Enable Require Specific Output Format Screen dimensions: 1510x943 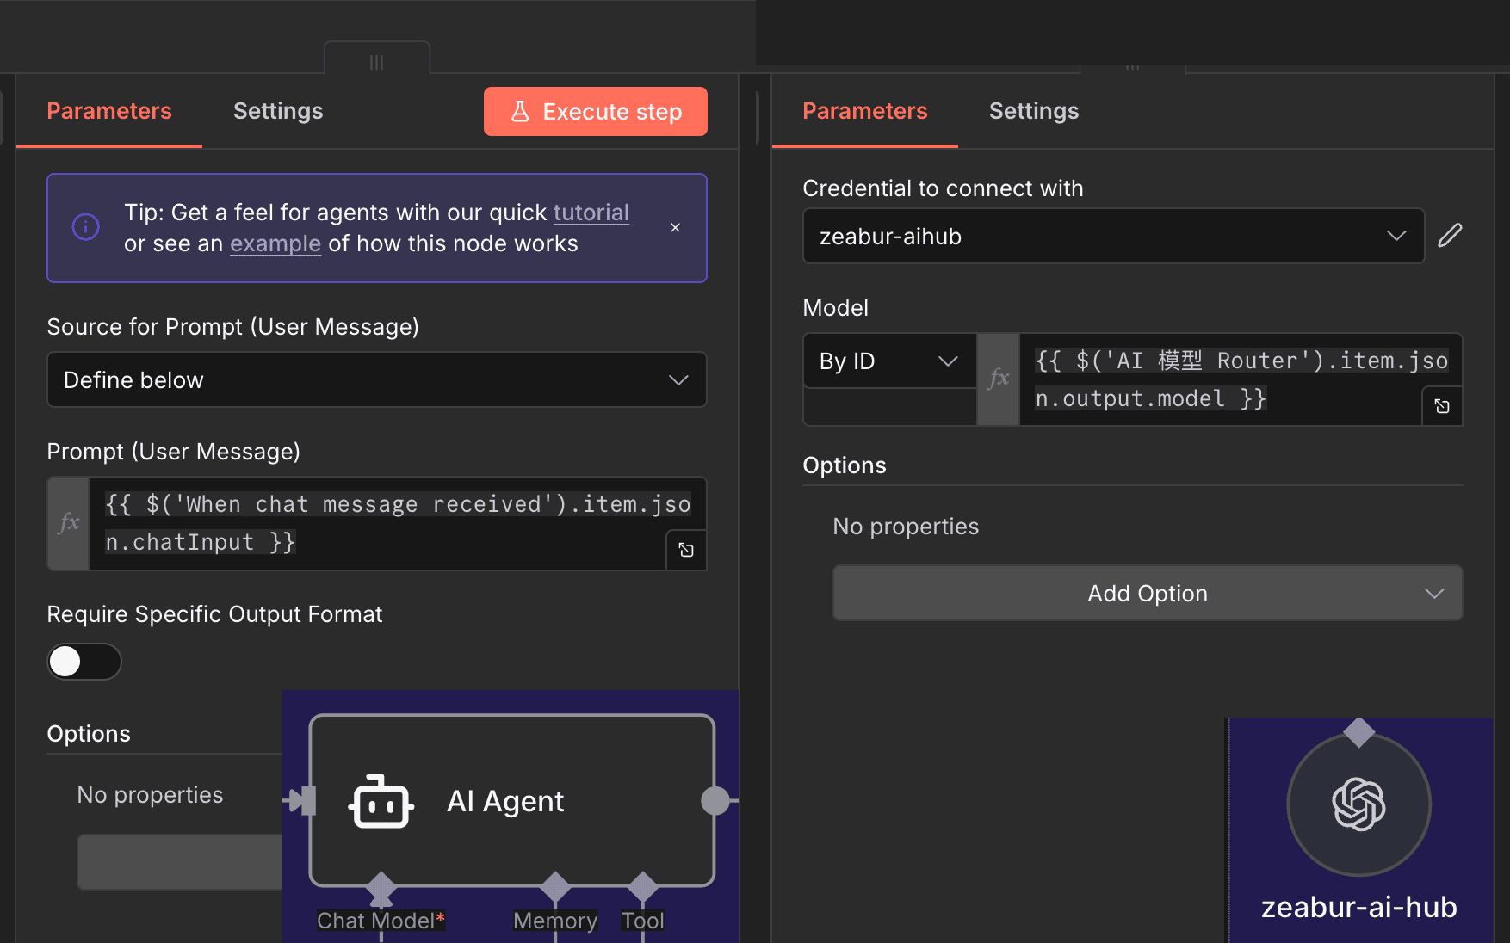pyautogui.click(x=84, y=661)
